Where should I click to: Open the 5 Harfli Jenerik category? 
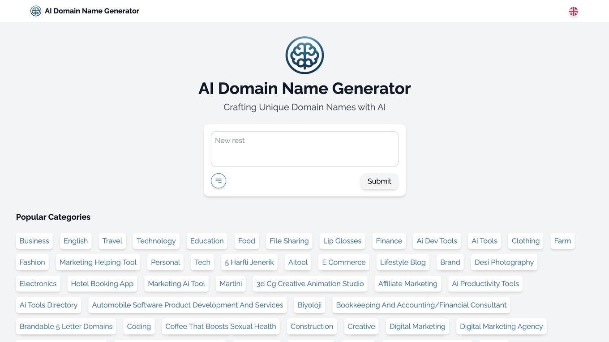pos(249,262)
